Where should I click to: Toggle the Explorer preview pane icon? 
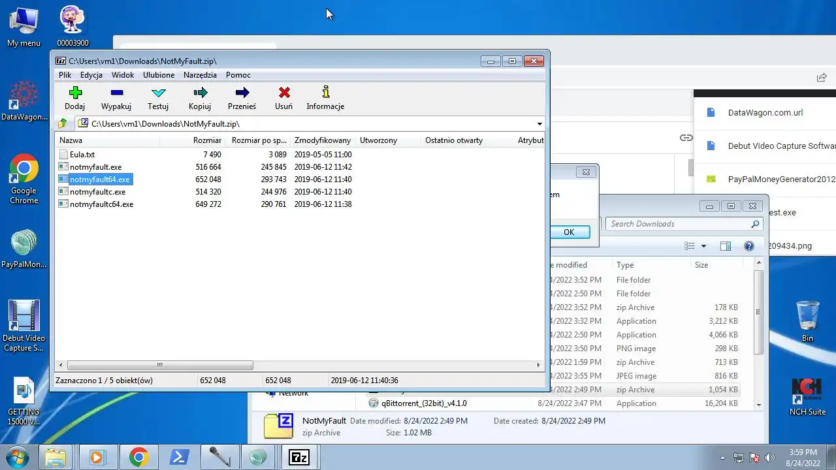point(725,246)
